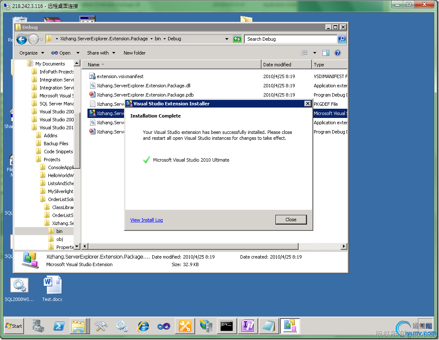Click the Debug breadcrumb segment
The image size is (439, 340).
(x=175, y=39)
